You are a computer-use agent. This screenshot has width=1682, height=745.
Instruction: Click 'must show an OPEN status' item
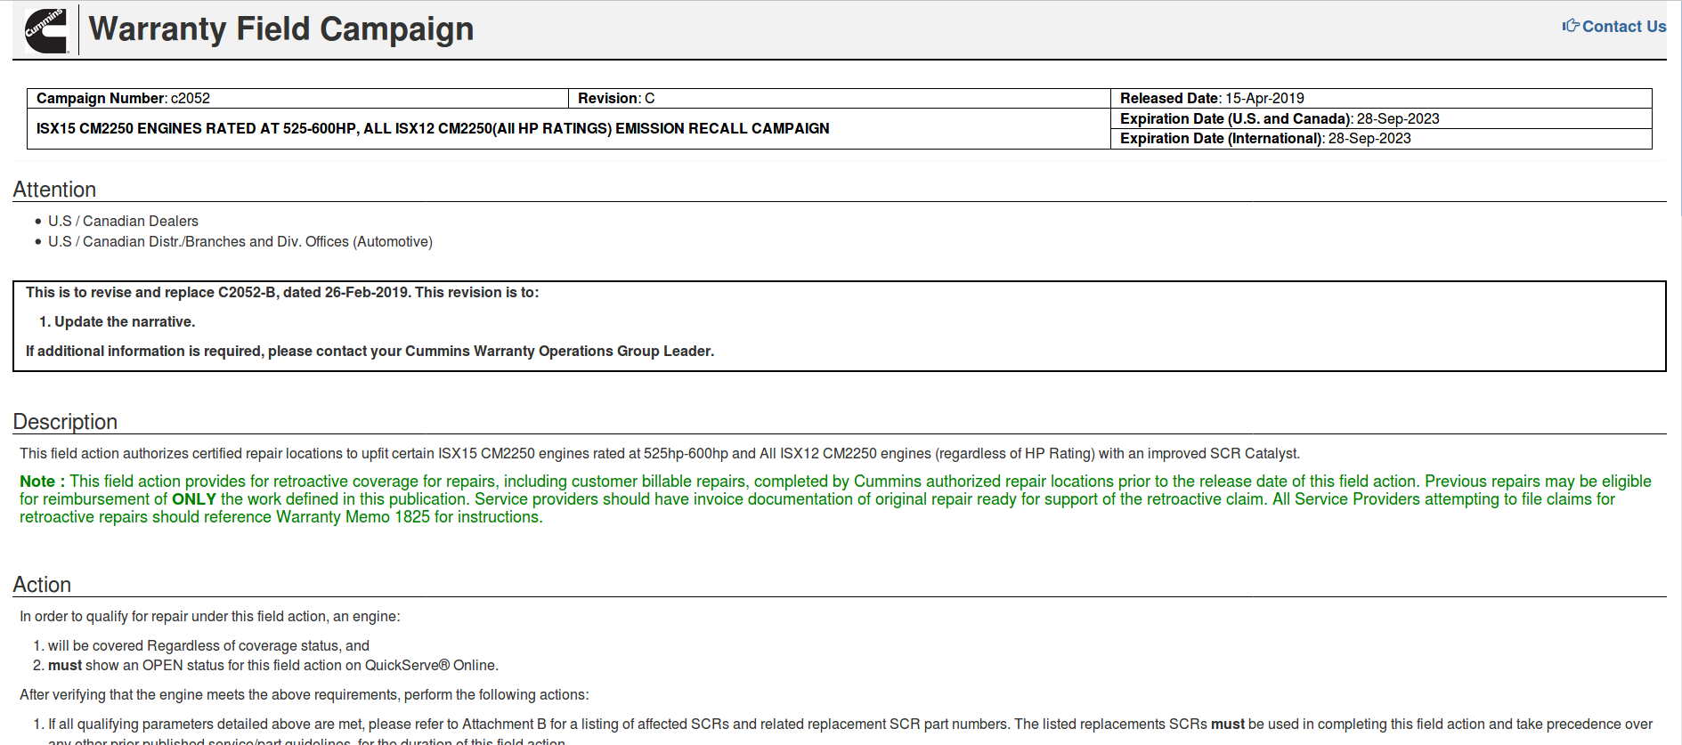[273, 665]
